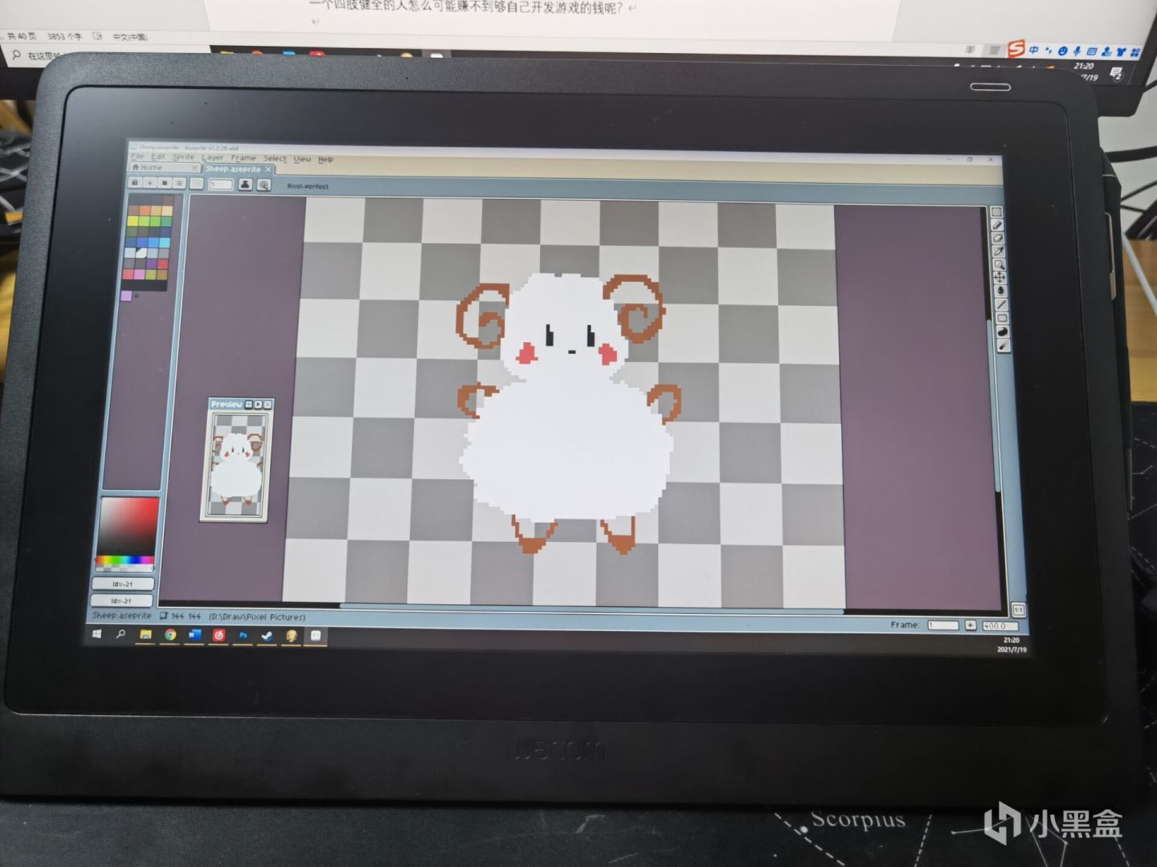The width and height of the screenshot is (1157, 867).
Task: Open File Explorer from taskbar
Action: coord(145,634)
